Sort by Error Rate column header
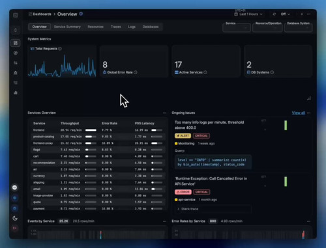 pyautogui.click(x=110, y=123)
